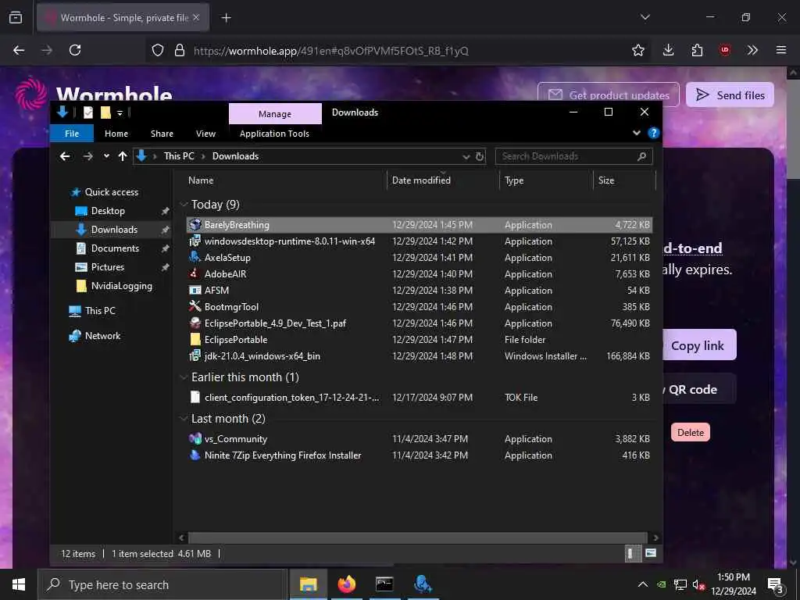Image resolution: width=800 pixels, height=600 pixels.
Task: Click the Search Downloads field
Action: (573, 156)
